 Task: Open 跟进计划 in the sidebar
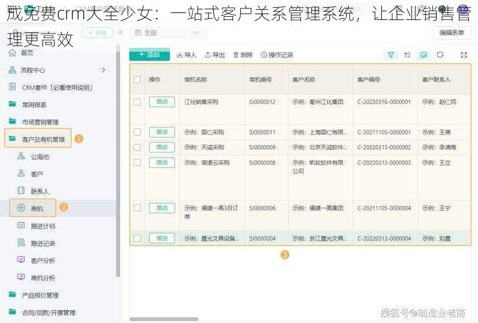tap(43, 226)
